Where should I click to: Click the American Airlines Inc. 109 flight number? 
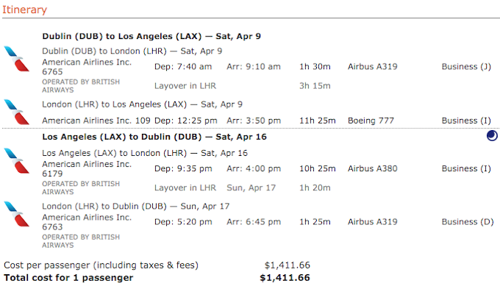click(x=96, y=121)
